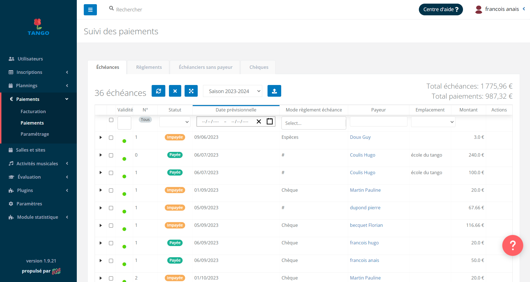Open payer link francois anais

pyautogui.click(x=364, y=260)
